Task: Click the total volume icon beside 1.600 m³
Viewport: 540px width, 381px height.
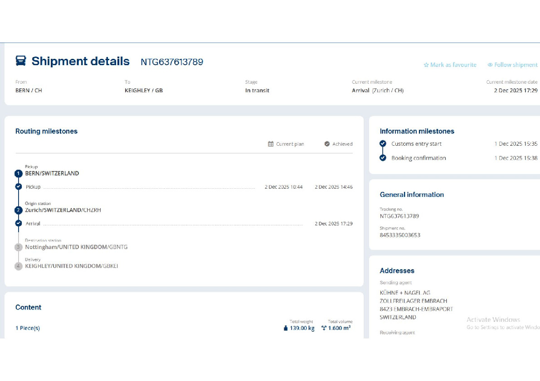Action: 324,329
